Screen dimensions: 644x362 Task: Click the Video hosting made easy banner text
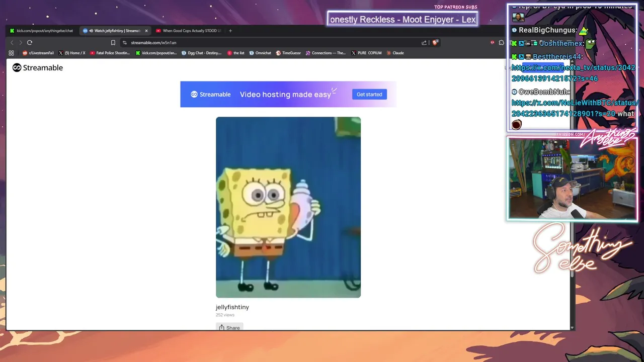285,95
